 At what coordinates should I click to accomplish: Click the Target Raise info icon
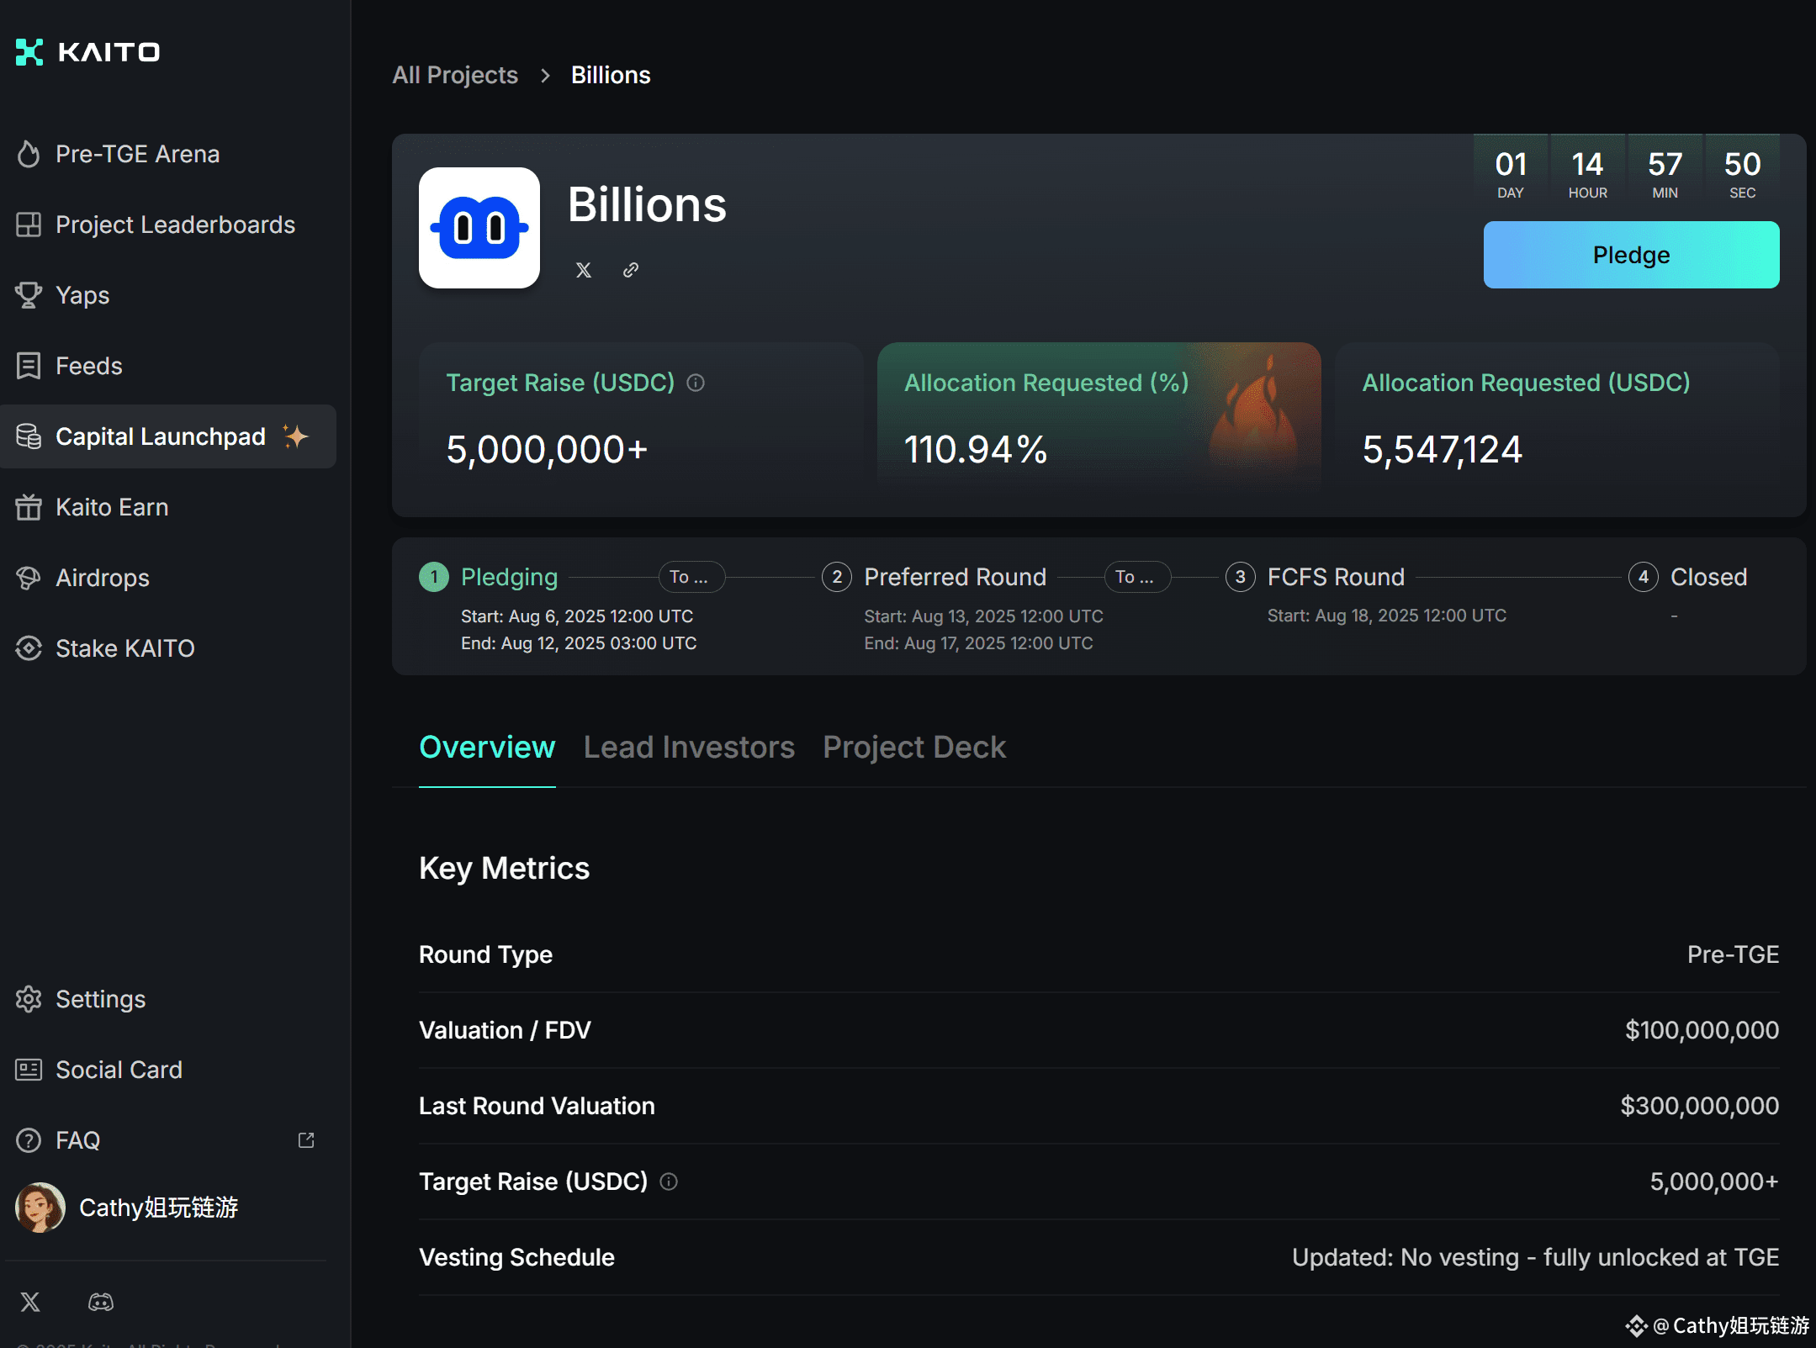pyautogui.click(x=696, y=383)
